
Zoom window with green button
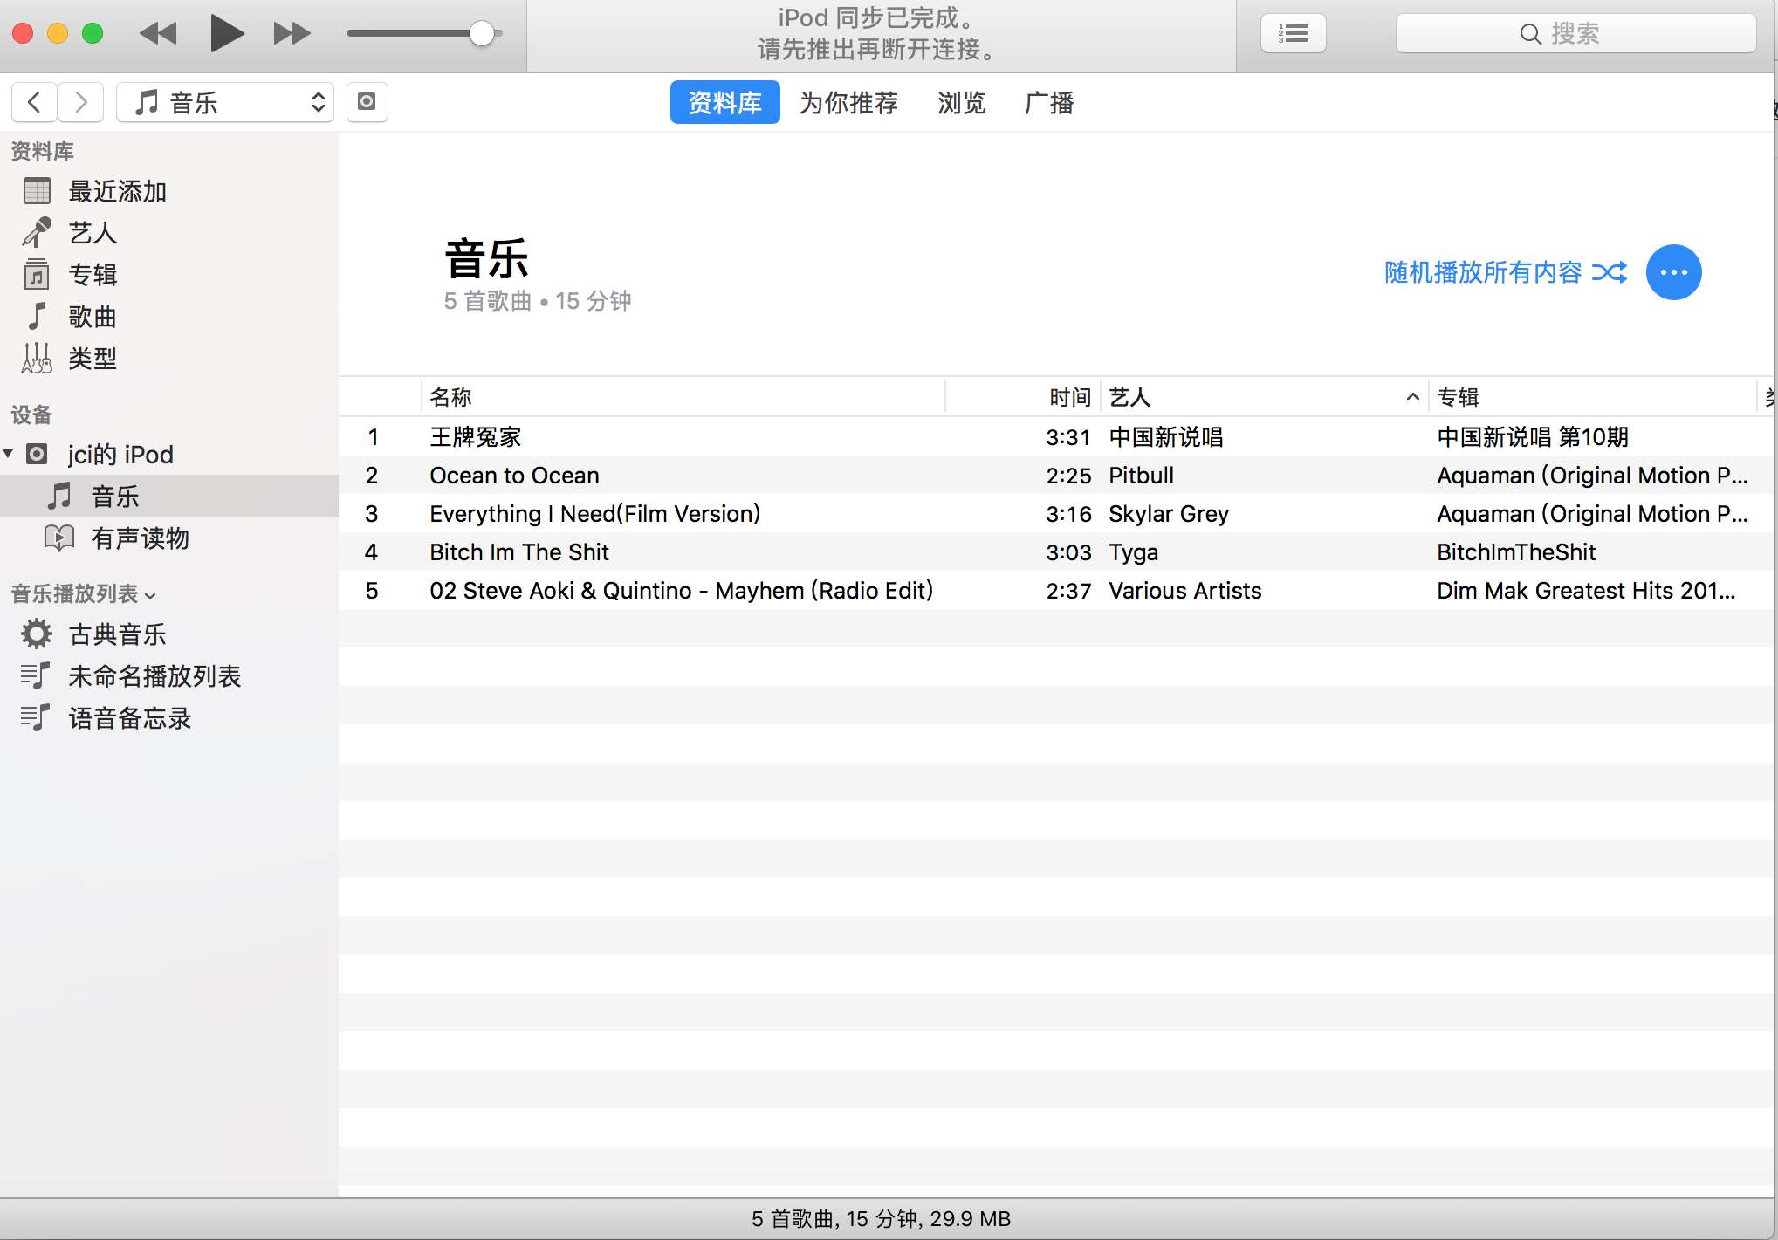click(x=93, y=33)
